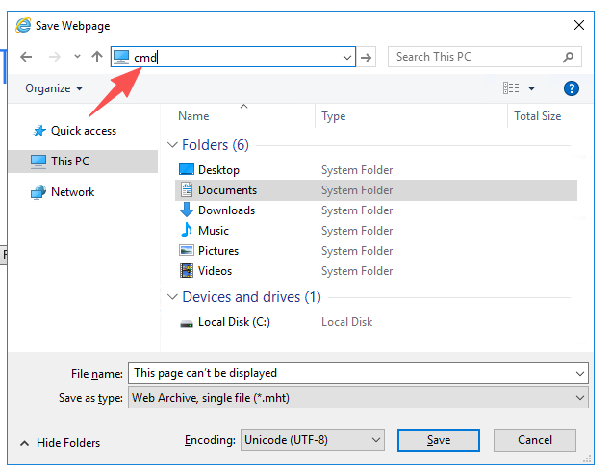Open the Downloads folder
This screenshot has height=470, width=611.
226,210
